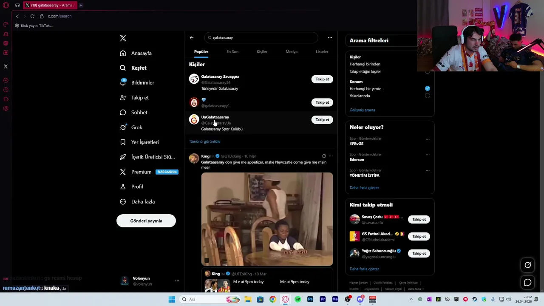Open Opera sidebar player icon

point(6,80)
